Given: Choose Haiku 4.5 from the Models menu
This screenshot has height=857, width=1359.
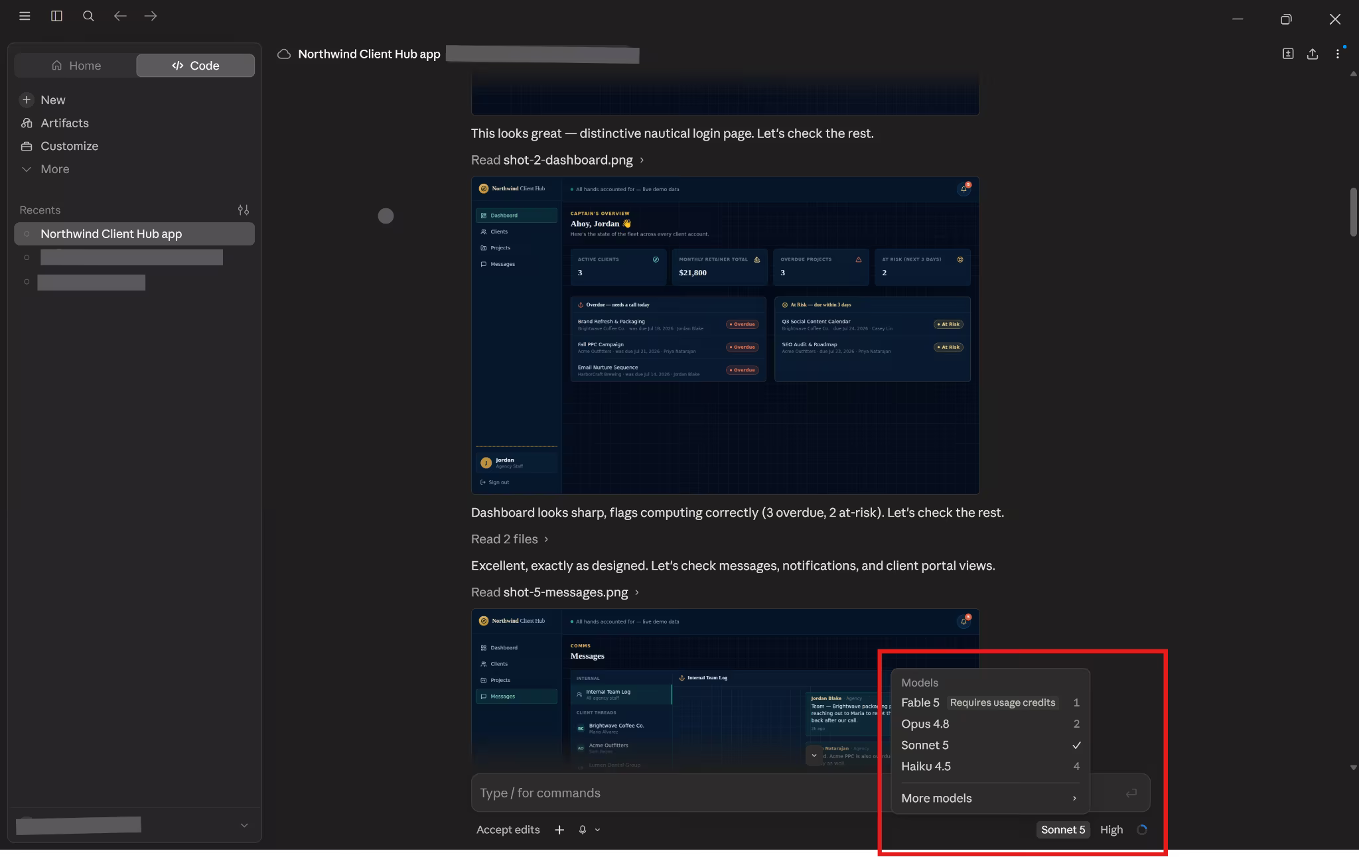Looking at the screenshot, I should (x=990, y=766).
